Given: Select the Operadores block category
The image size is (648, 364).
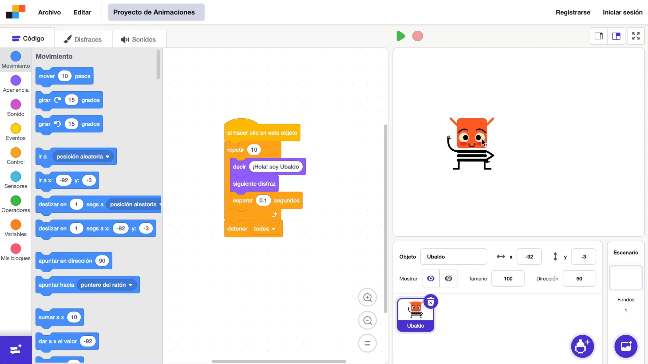Looking at the screenshot, I should coord(16,204).
